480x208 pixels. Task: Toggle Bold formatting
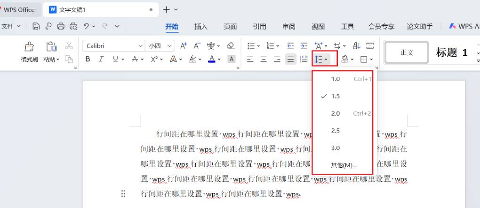(88, 59)
